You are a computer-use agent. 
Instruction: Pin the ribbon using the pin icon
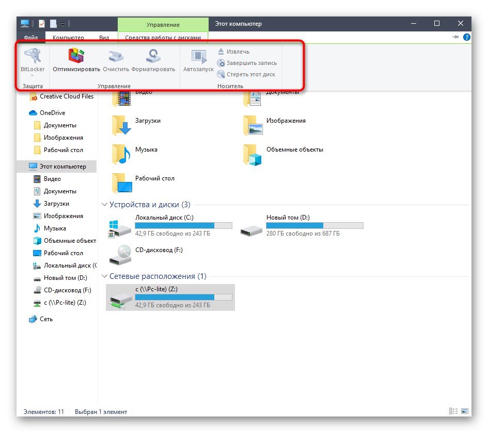coord(455,37)
